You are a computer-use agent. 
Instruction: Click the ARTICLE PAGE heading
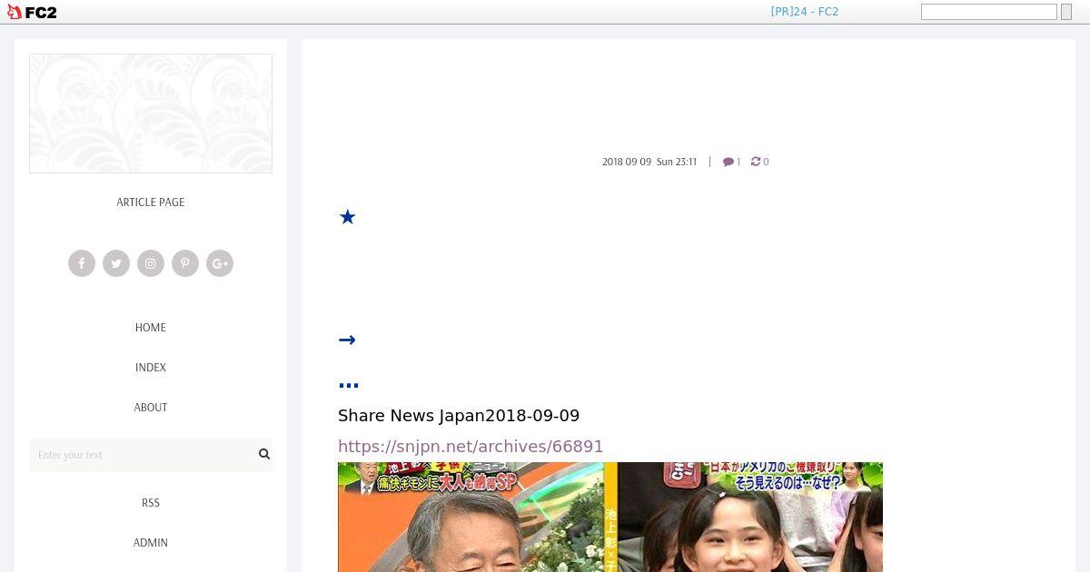pos(151,202)
